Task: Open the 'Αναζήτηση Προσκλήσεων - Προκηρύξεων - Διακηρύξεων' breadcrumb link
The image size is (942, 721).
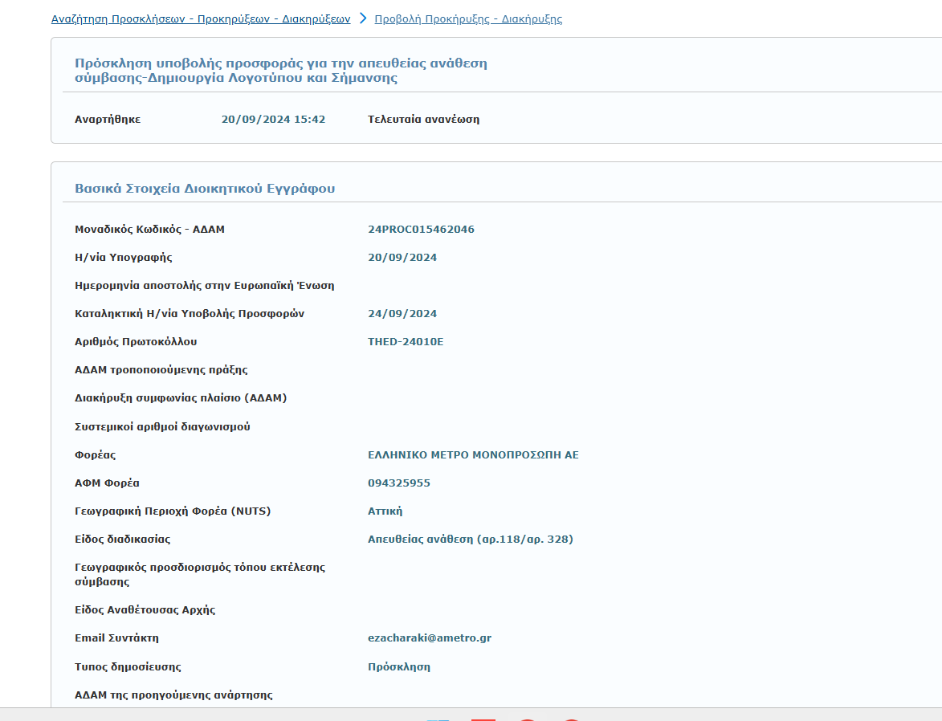Action: (201, 18)
